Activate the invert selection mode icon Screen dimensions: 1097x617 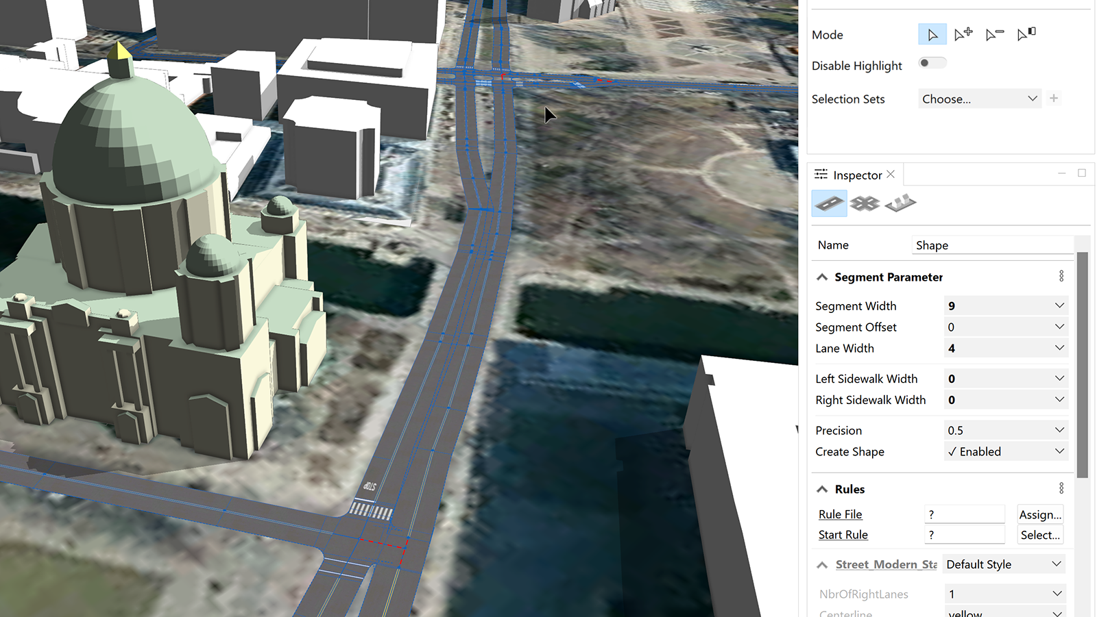click(x=1026, y=34)
